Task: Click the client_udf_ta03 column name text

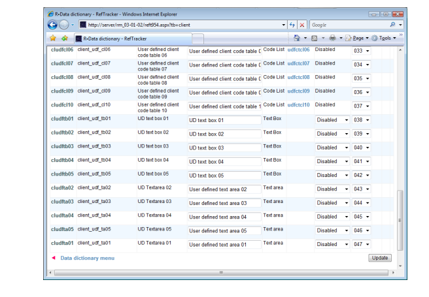Action: 94,202
